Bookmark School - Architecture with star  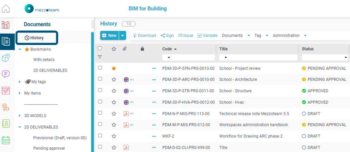click(114, 79)
